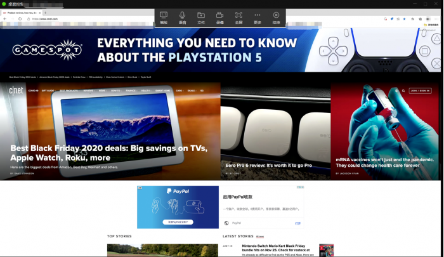The width and height of the screenshot is (444, 257).
Task: Open the mRNA vaccines story headline
Action: [x=384, y=162]
